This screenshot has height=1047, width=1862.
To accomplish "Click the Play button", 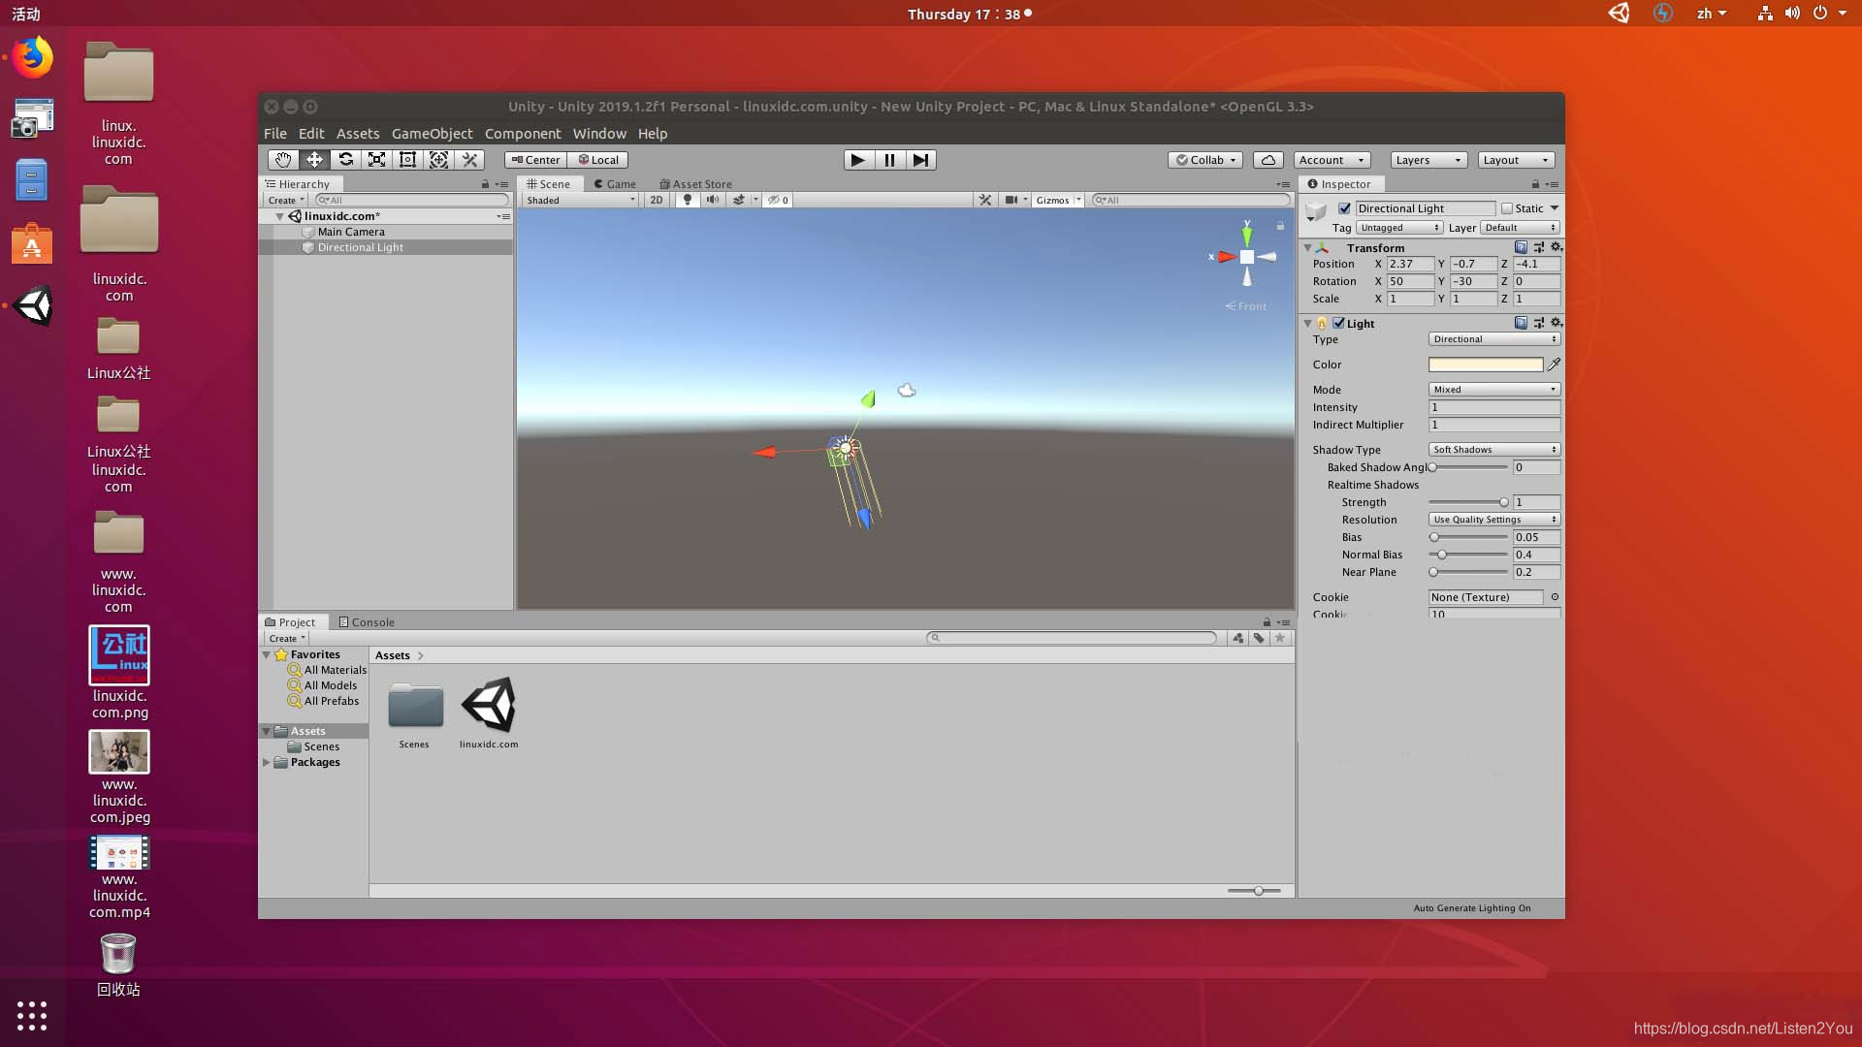I will [x=858, y=160].
